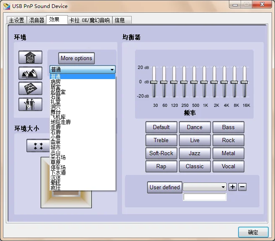275x241 pixels.
Task: Select the music pub musicians icon
Action: tap(30, 104)
